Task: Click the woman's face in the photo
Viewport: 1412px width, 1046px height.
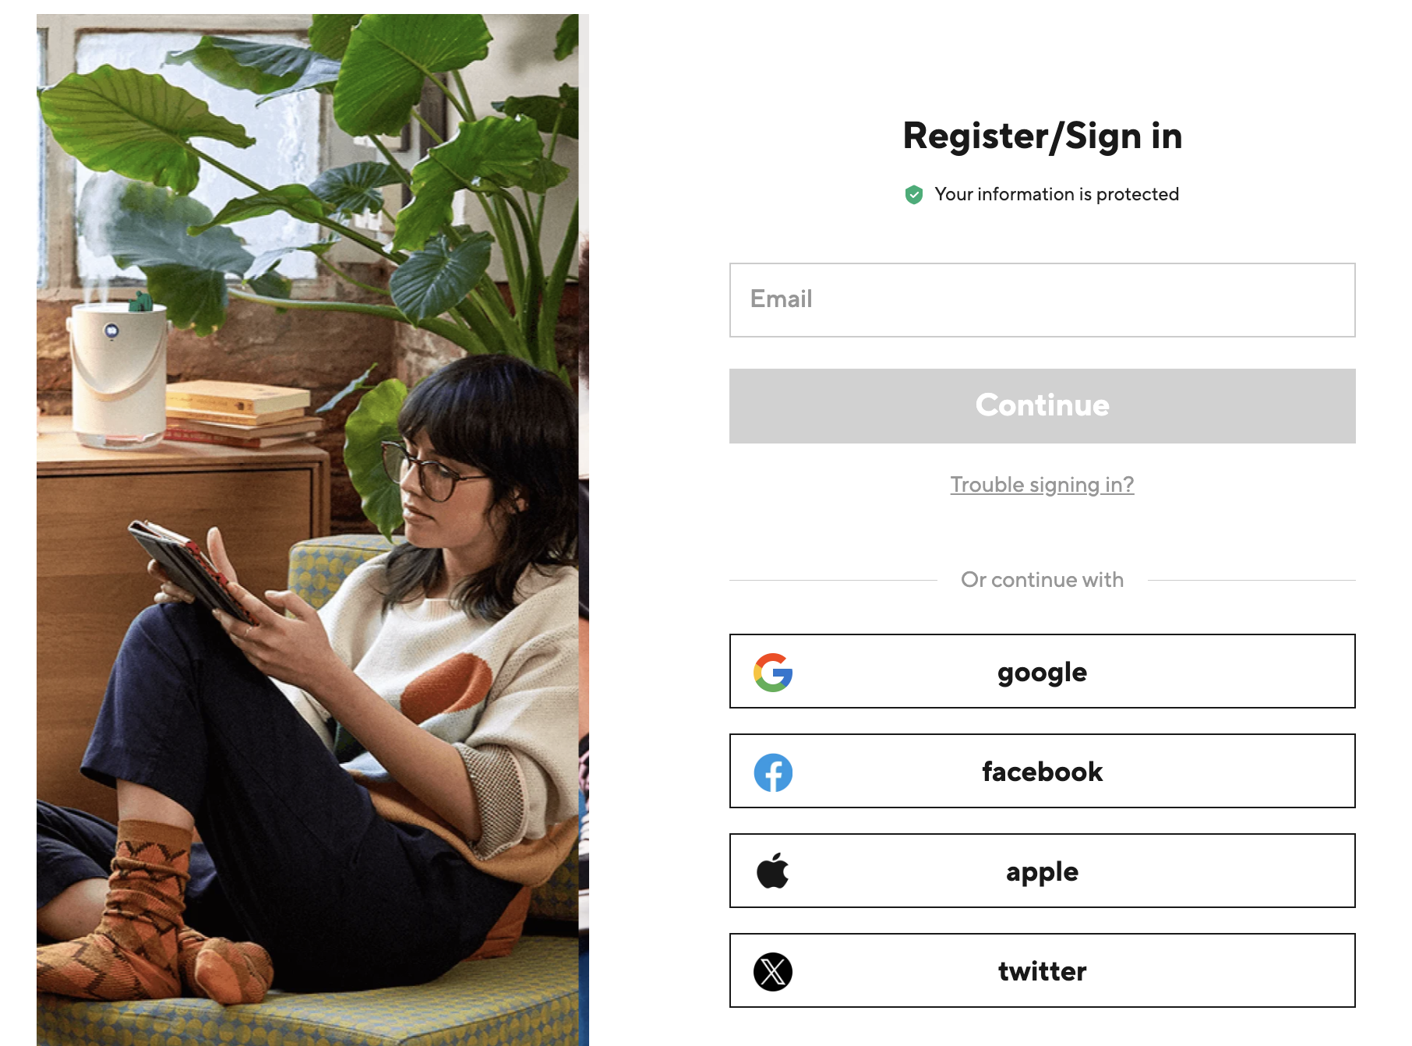Action: (x=435, y=477)
